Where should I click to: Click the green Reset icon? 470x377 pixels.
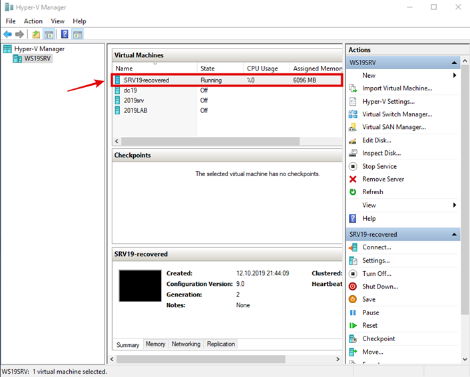click(353, 326)
